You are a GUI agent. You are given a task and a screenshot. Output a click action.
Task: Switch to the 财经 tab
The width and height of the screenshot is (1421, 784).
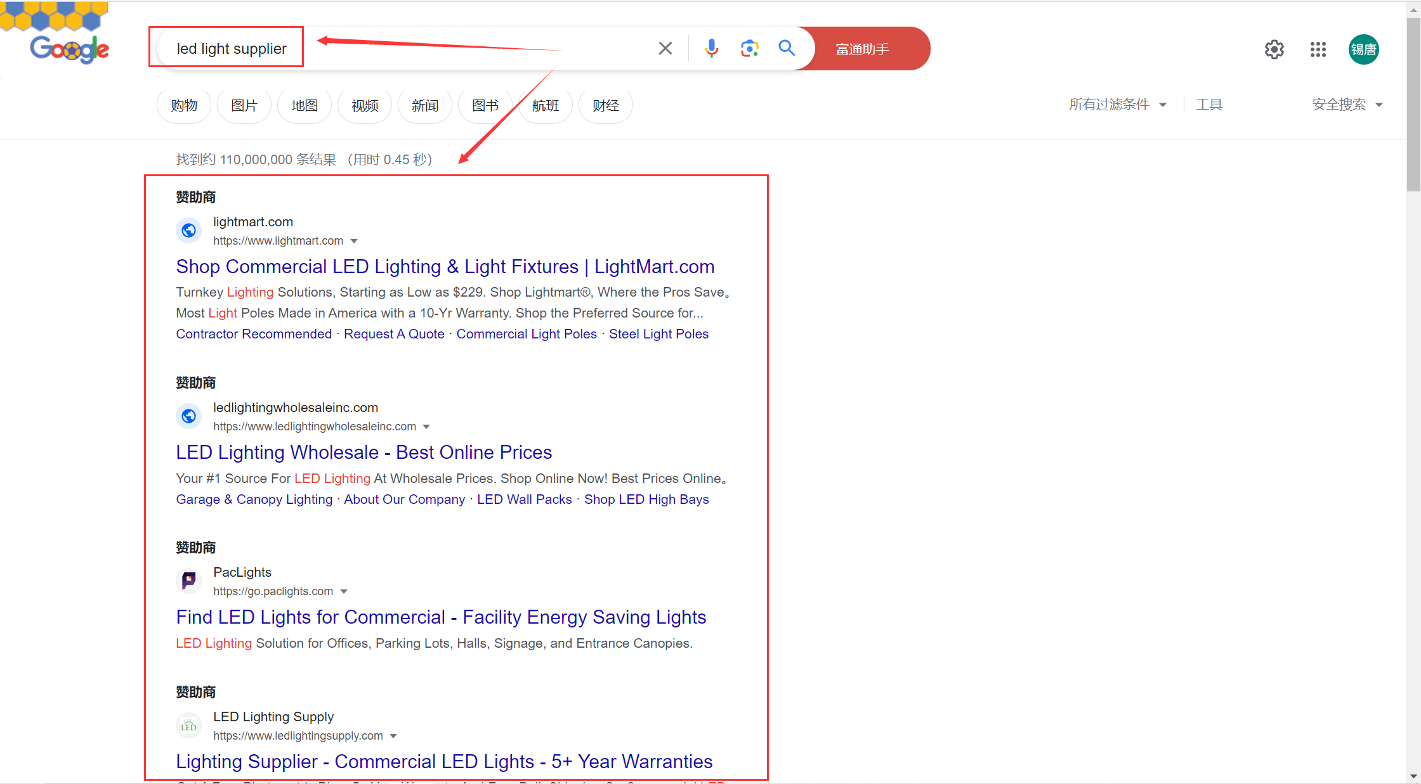point(606,105)
